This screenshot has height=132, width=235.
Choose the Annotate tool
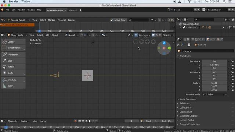tap(13, 80)
